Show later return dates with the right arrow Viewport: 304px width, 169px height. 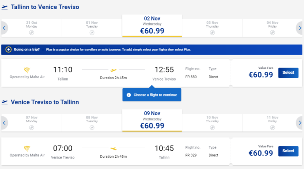coord(299,123)
